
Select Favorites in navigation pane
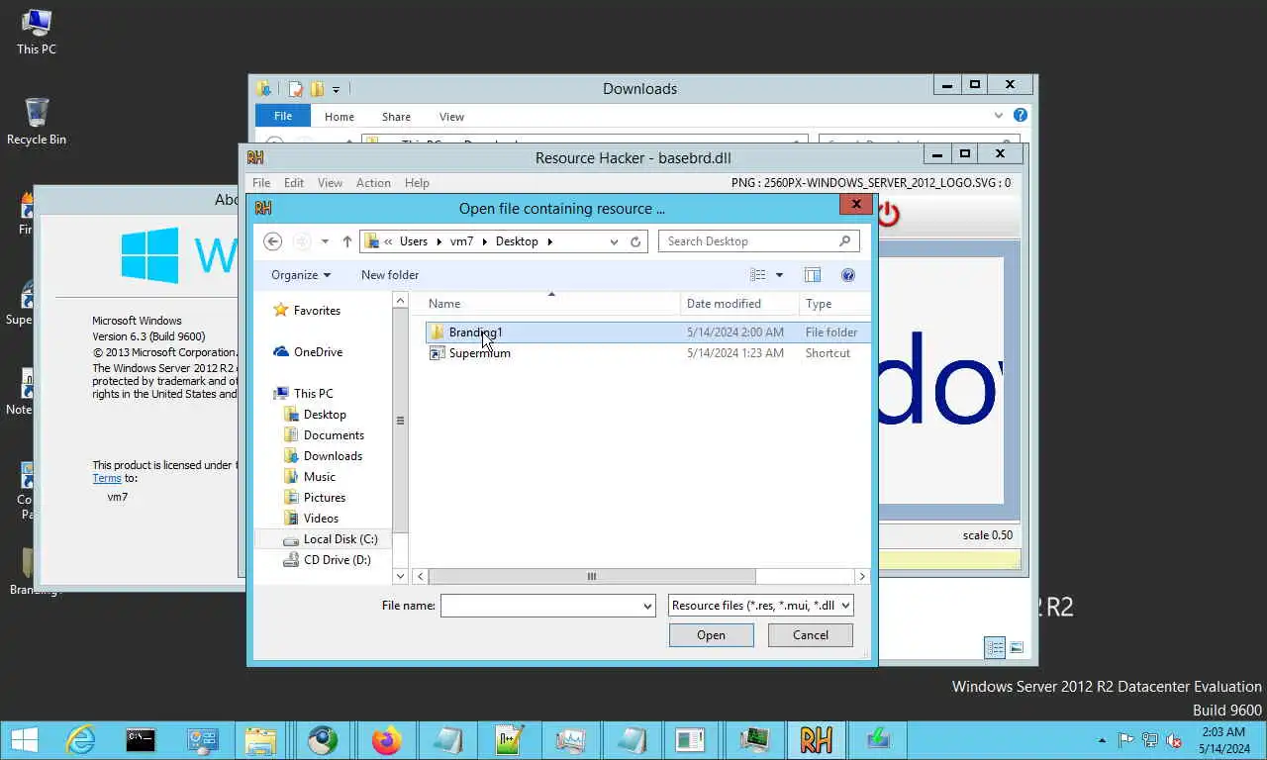tap(317, 311)
